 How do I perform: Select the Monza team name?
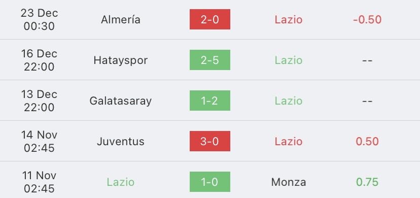289,182
